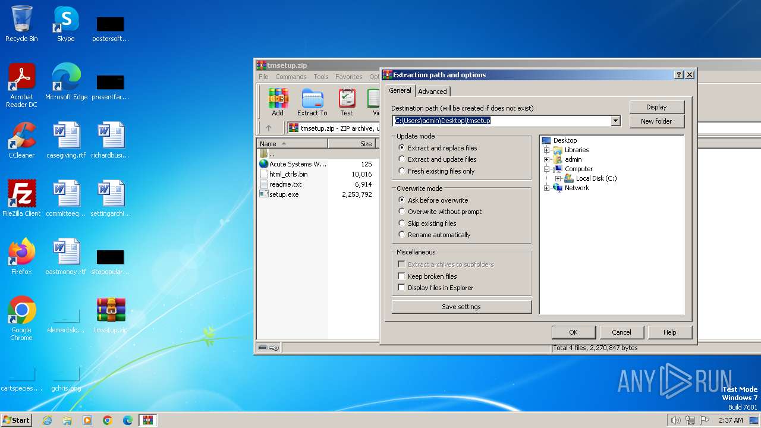Select settingarchi document on desktop
The height and width of the screenshot is (428, 761).
110,199
